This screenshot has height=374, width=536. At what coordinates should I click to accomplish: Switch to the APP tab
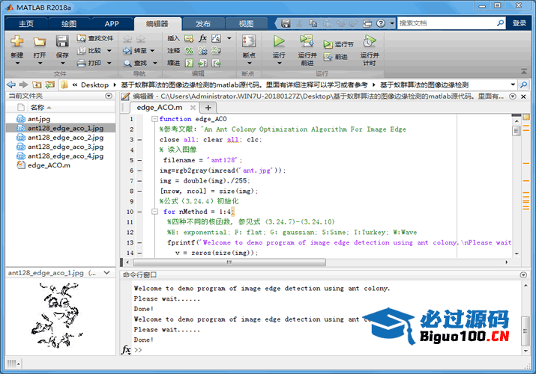(112, 24)
